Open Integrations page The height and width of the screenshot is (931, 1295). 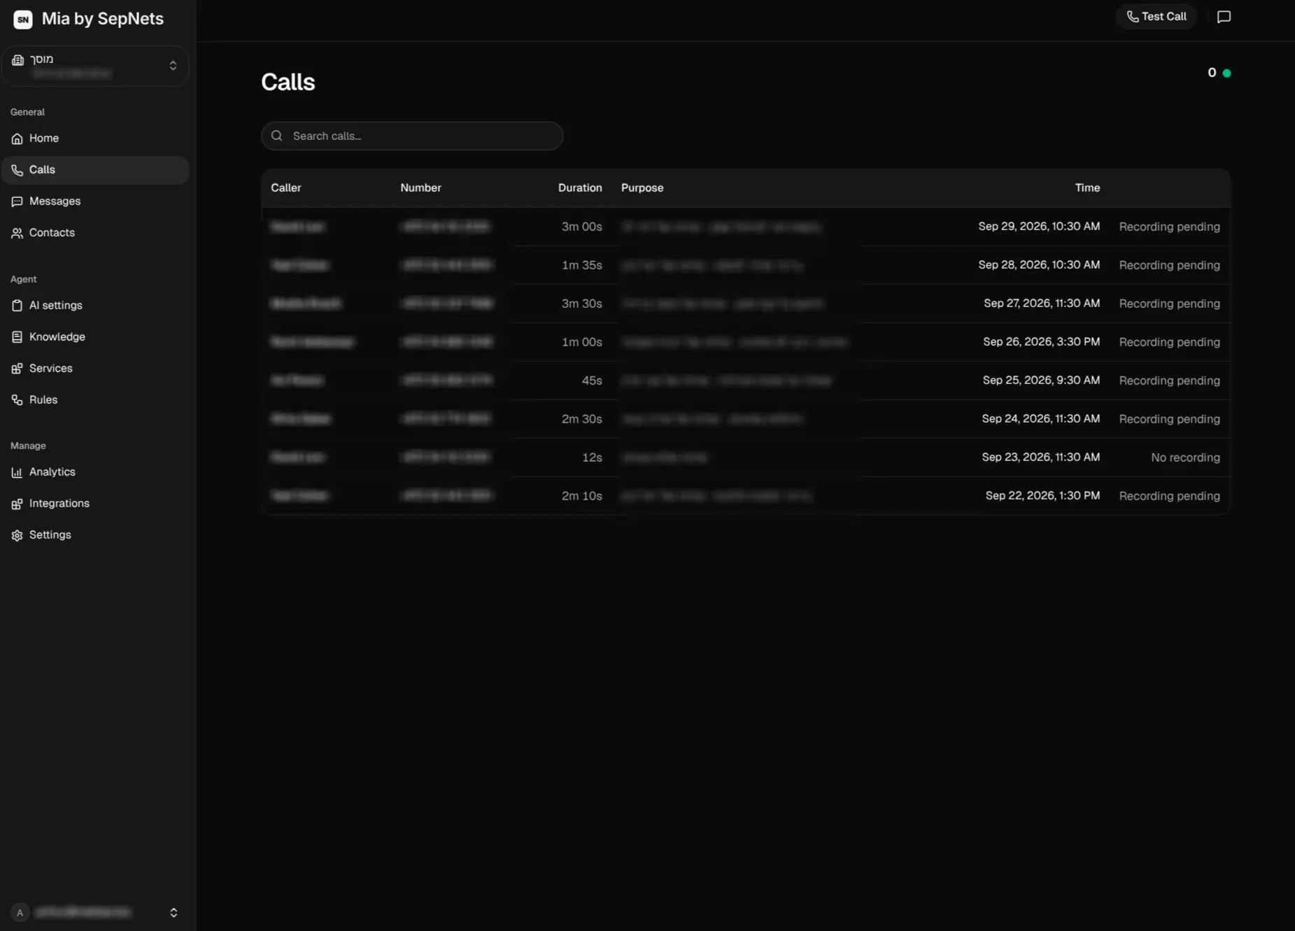[95, 504]
